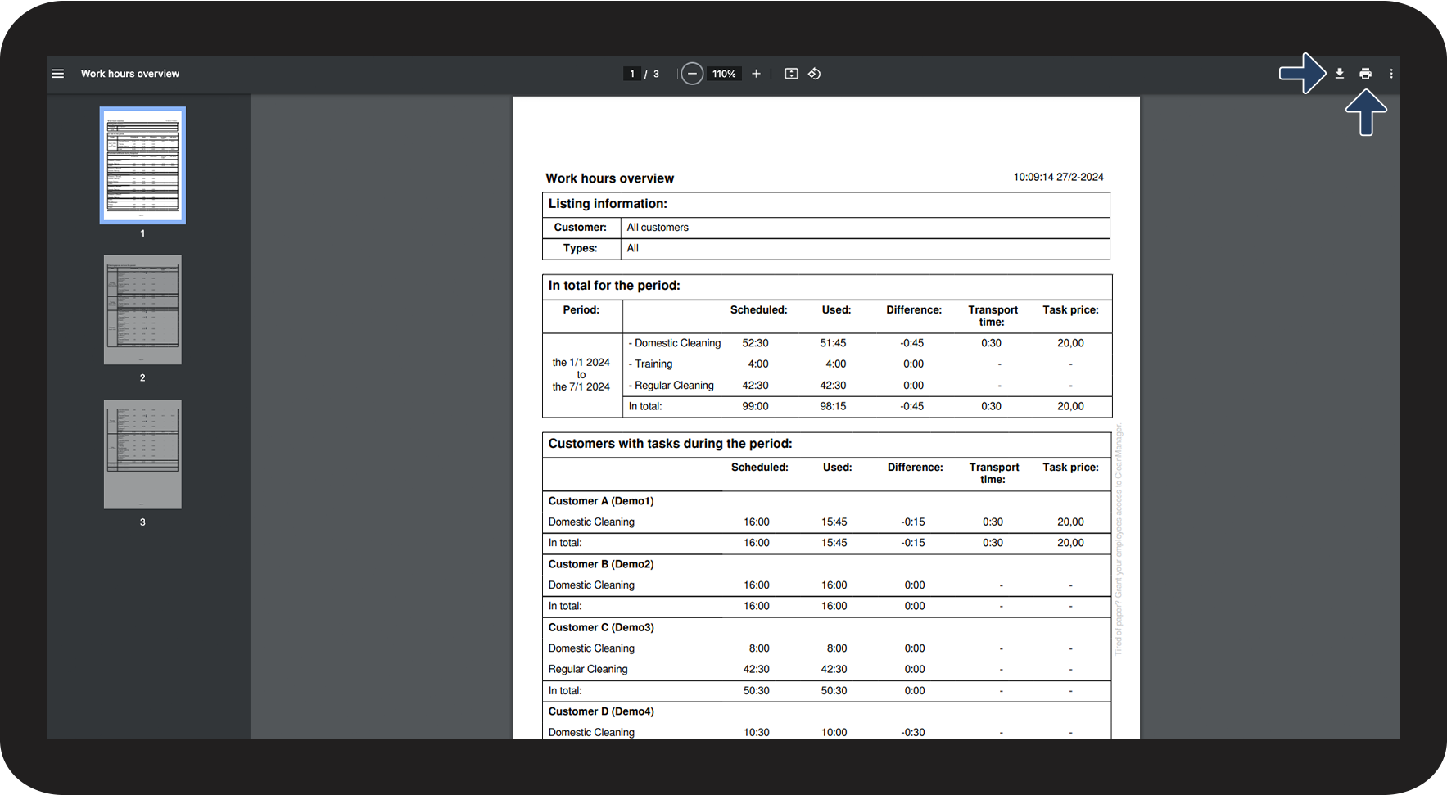Viewport: 1447px width, 795px height.
Task: Zoom out using the minus button
Action: tap(692, 74)
